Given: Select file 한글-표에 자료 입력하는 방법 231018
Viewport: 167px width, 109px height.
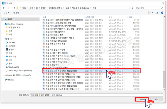Looking at the screenshot, I should pos(91,80).
